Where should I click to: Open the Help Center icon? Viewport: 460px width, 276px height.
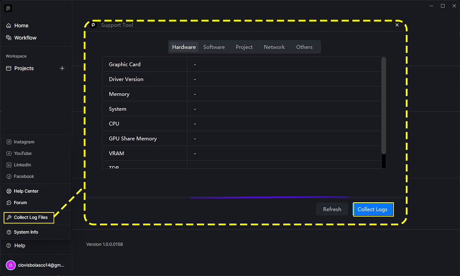[8, 191]
